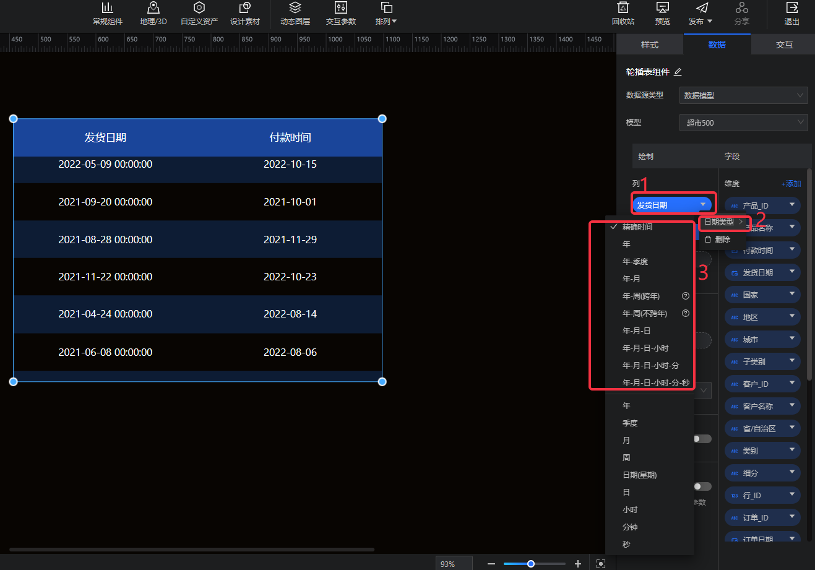Open the 设计素材 design materials icon
This screenshot has width=815, height=570.
pos(245,9)
